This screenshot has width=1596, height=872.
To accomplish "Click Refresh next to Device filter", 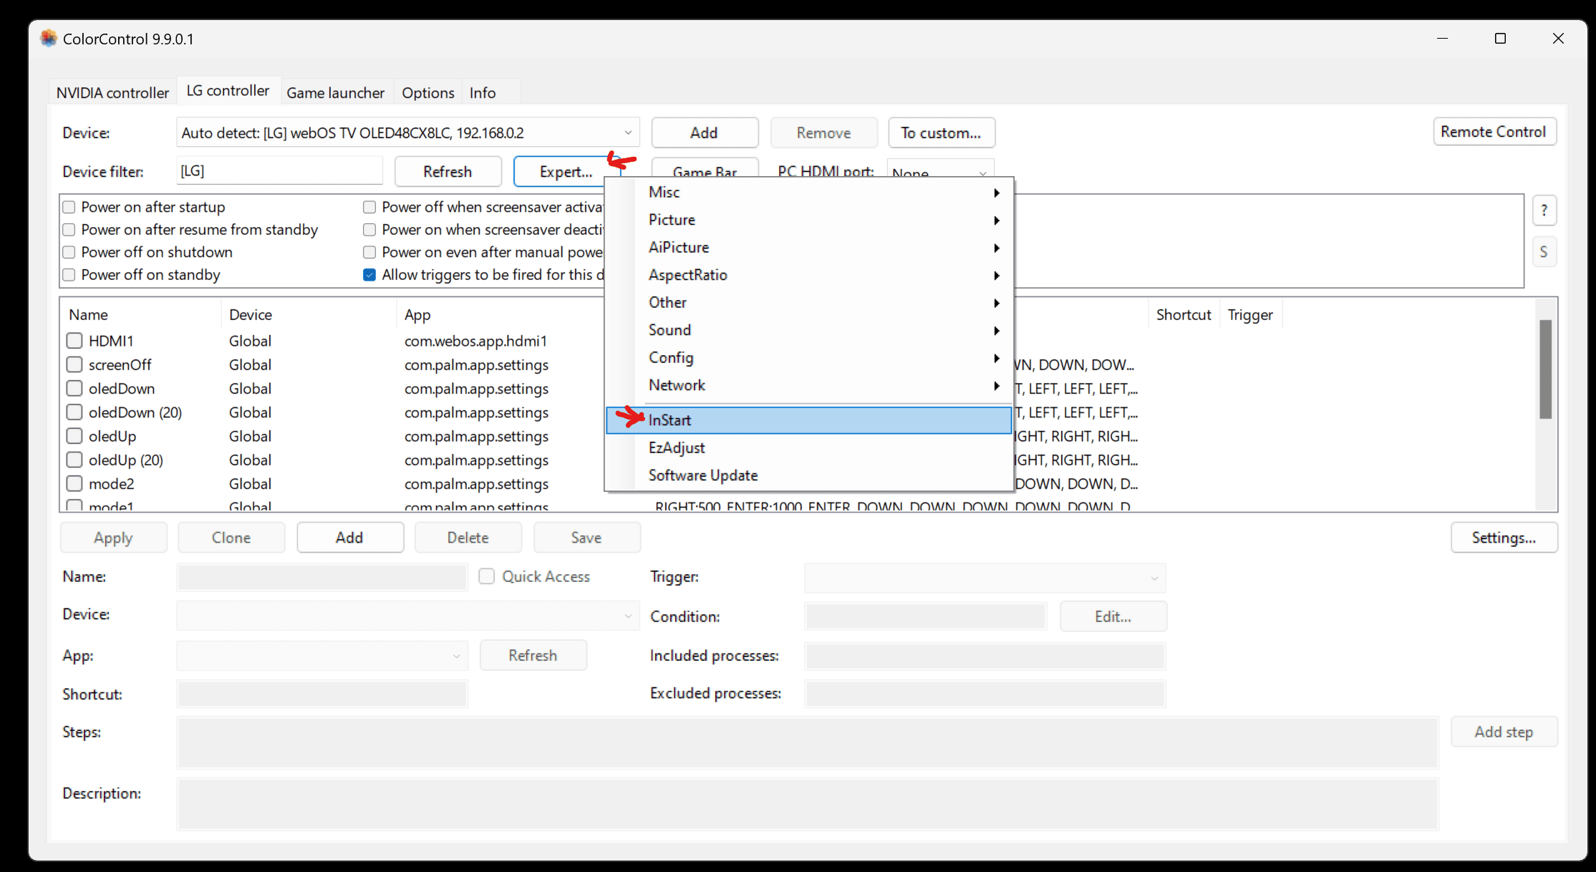I will [448, 171].
